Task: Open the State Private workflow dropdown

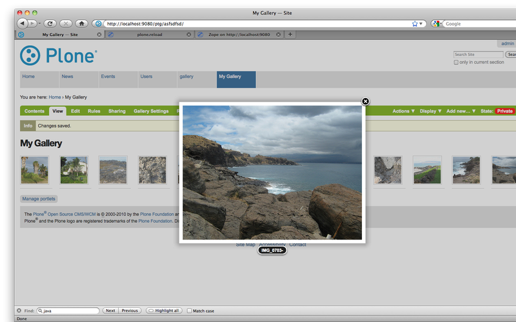Action: (x=503, y=111)
